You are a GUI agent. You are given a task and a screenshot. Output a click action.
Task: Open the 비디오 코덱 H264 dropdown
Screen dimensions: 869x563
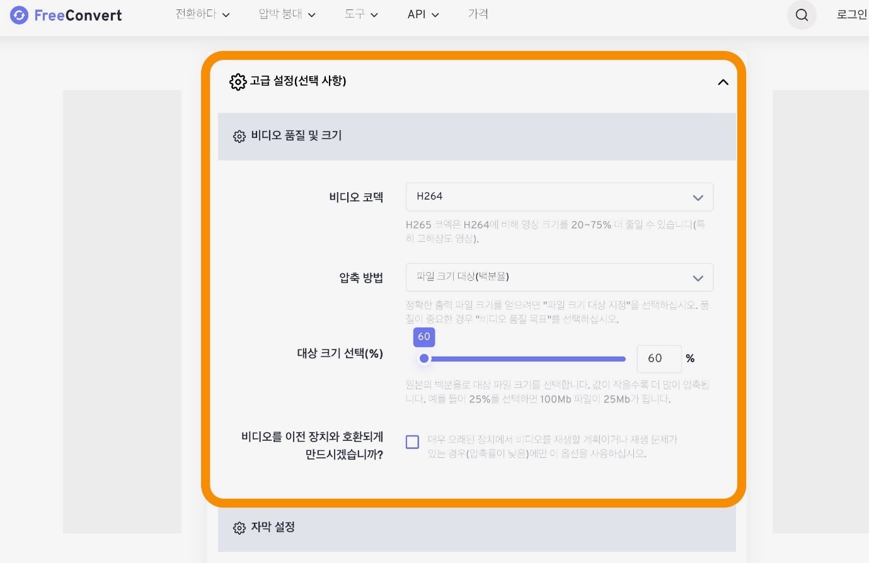(x=559, y=197)
